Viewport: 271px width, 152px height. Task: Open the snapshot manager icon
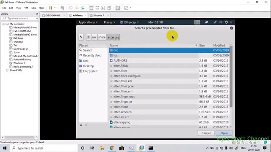83,8
